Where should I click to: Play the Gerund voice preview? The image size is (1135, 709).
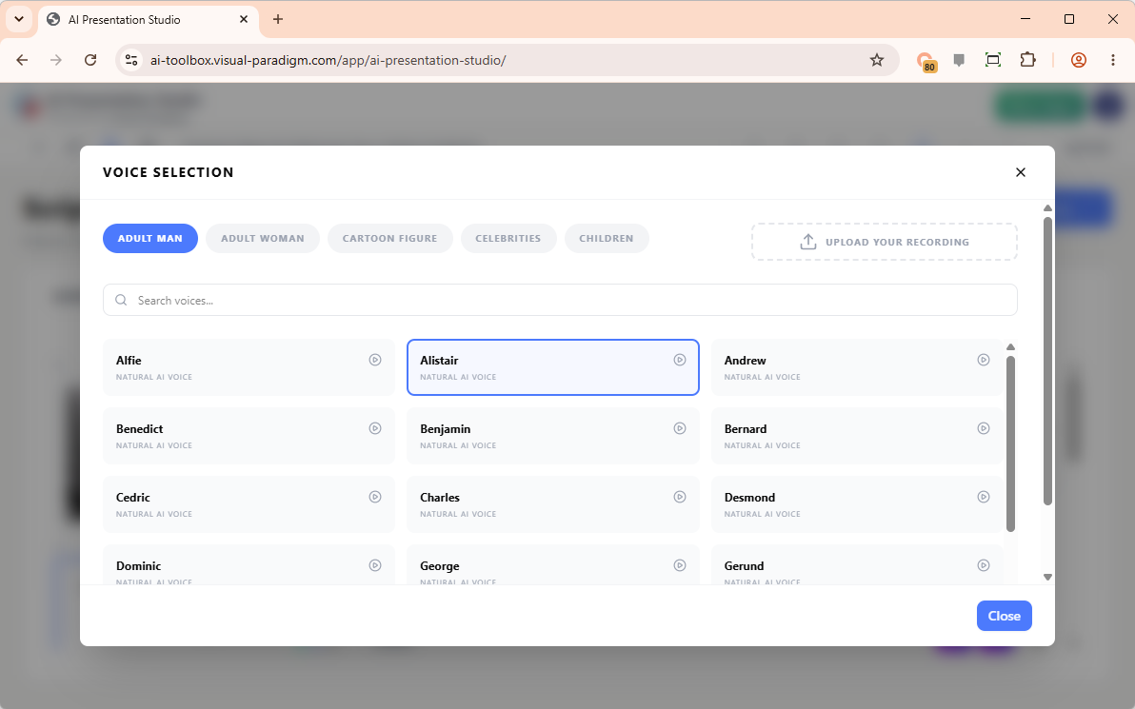983,565
